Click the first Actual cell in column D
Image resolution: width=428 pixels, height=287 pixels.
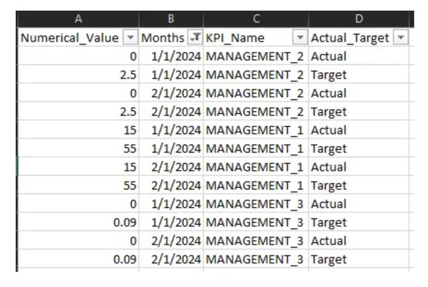(328, 56)
